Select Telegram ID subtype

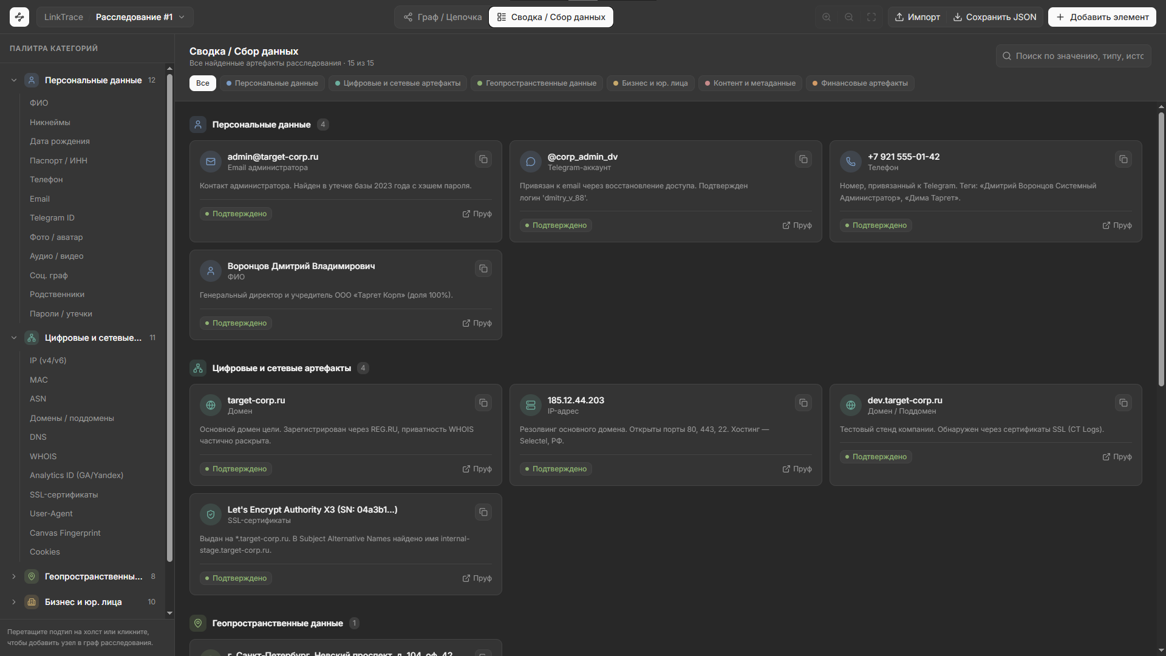tap(52, 218)
